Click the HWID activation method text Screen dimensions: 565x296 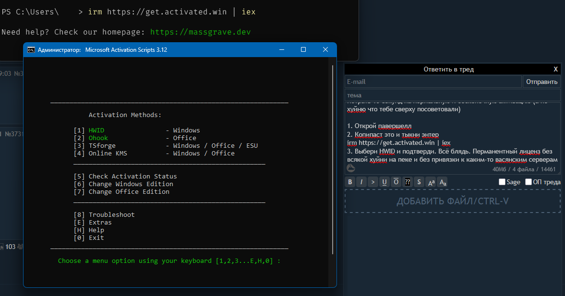coord(96,130)
